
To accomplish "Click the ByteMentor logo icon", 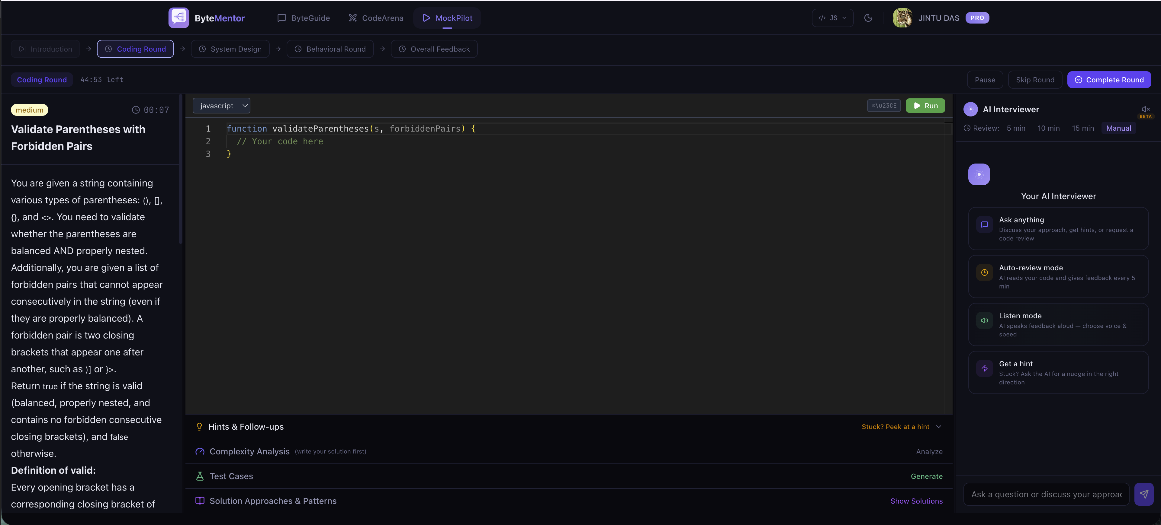I will (x=178, y=17).
